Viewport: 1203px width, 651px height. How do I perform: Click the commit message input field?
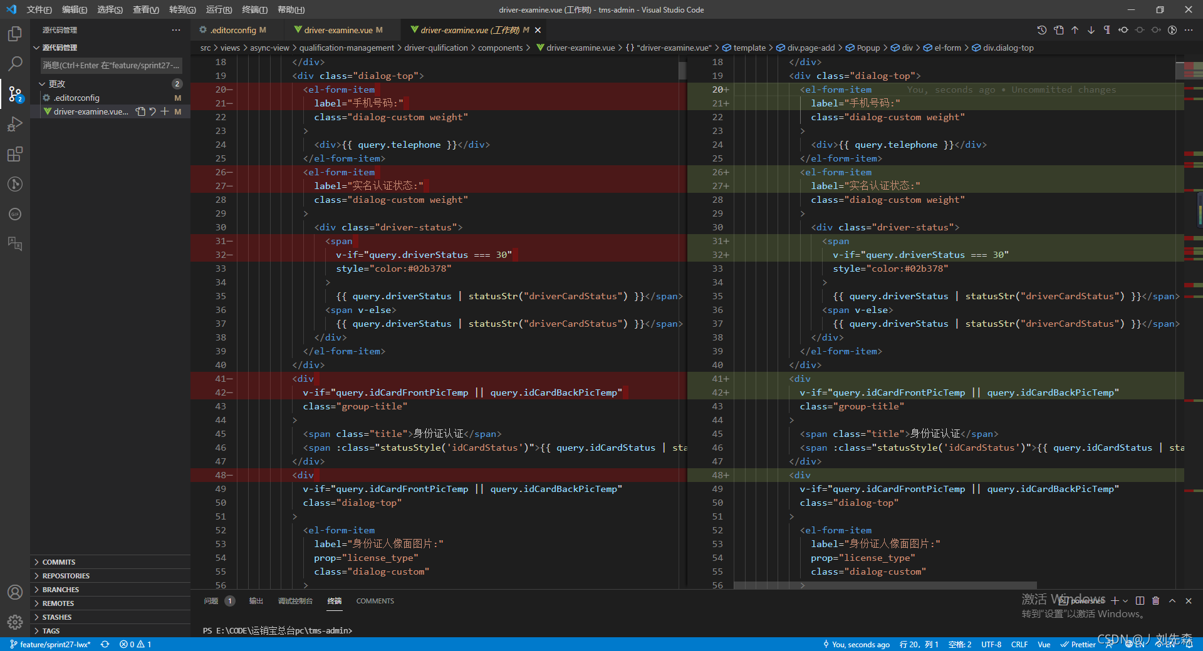point(112,65)
